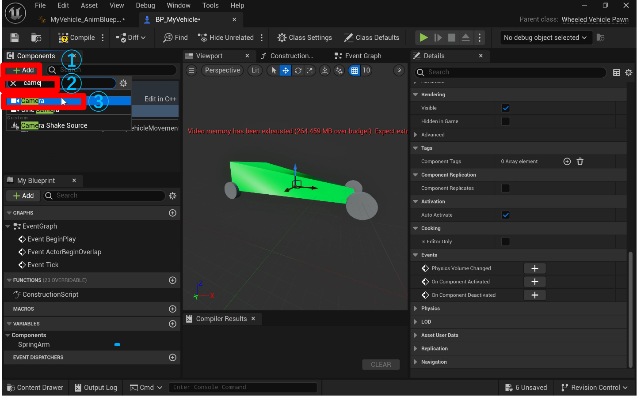Start Play in Editor with green arrow
Screen dimensions: 637x396
point(423,38)
